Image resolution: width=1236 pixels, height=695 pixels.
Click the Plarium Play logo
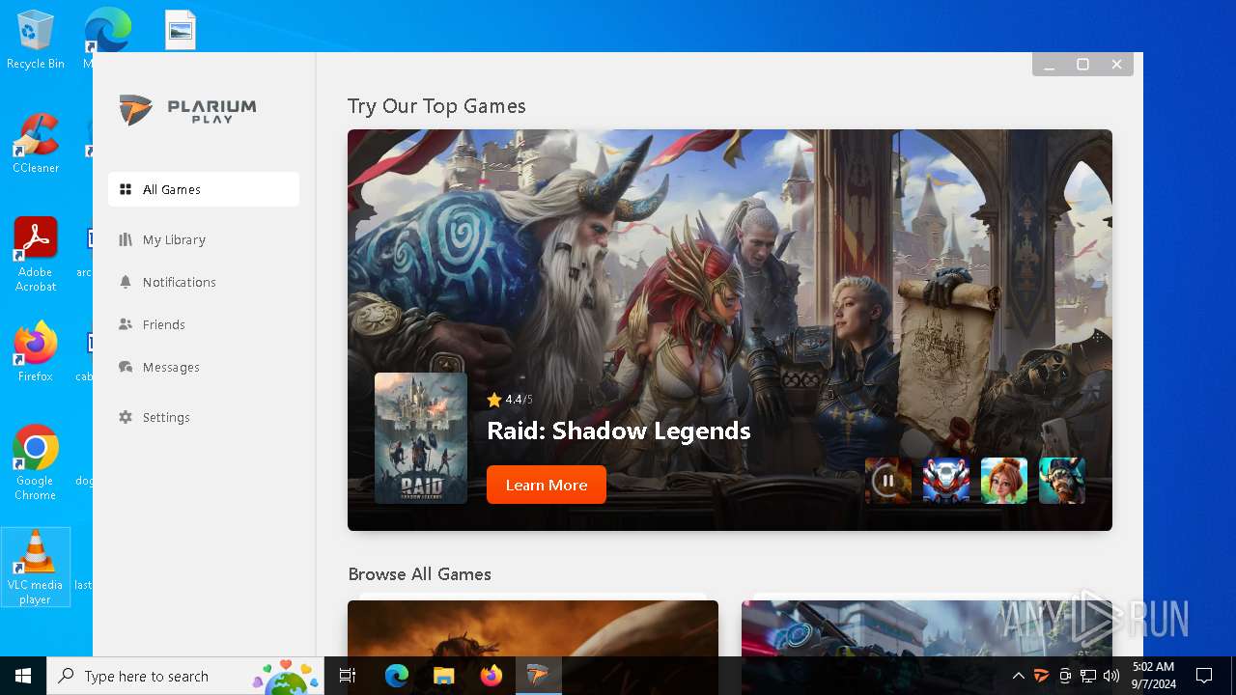pos(188,110)
